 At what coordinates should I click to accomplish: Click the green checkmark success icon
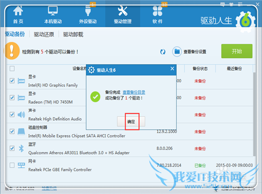pos(95,96)
